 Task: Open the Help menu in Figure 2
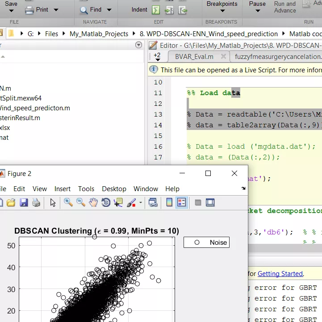172,189
